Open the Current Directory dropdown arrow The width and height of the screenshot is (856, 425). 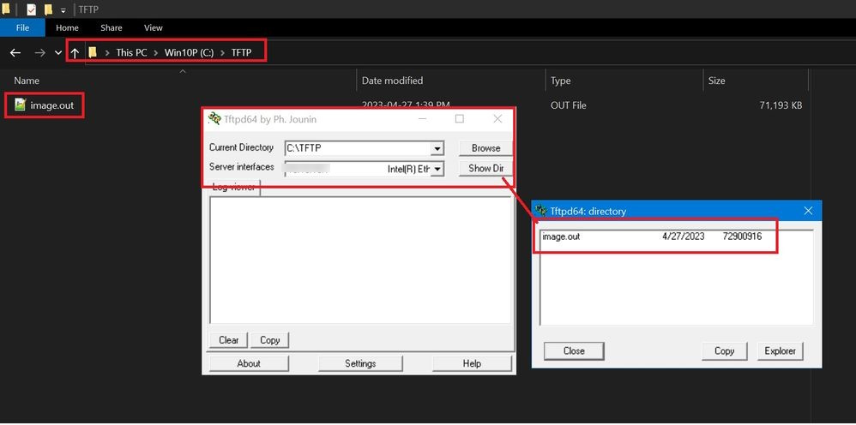pos(437,148)
